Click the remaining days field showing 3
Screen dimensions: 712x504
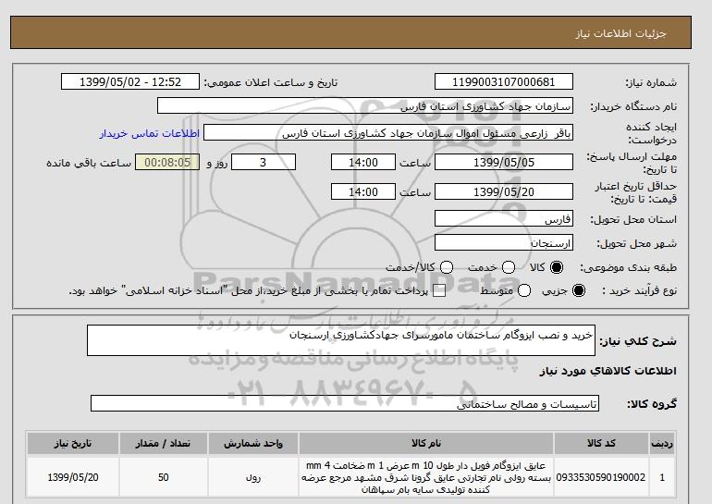coord(264,162)
